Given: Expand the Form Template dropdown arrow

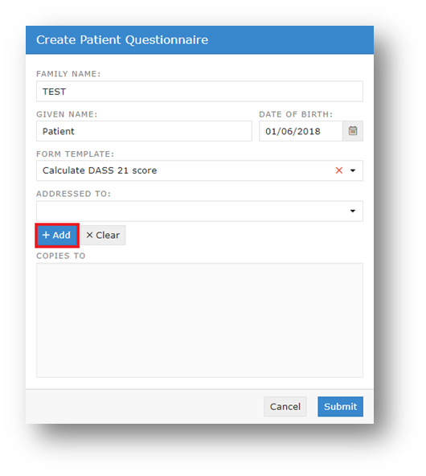Looking at the screenshot, I should pyautogui.click(x=353, y=170).
